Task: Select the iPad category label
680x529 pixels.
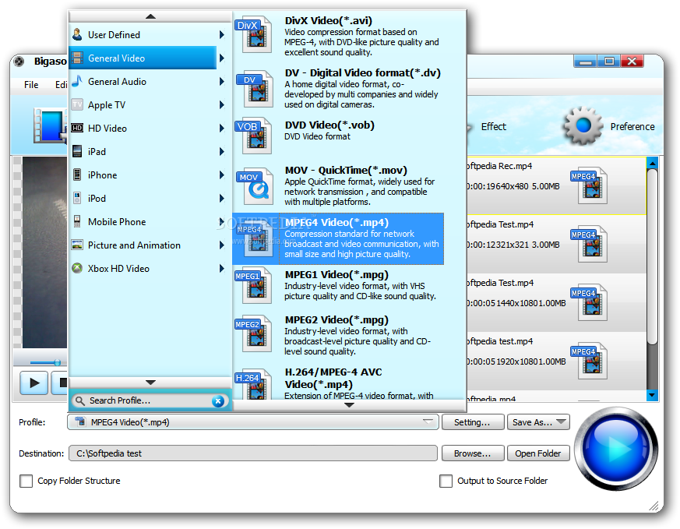Action: point(97,152)
